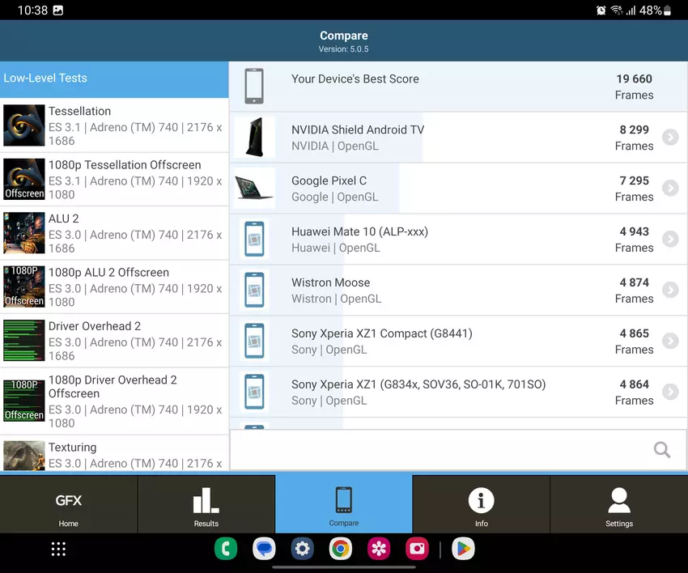Select 1080p Tessellation Offscreen test
The width and height of the screenshot is (688, 573).
(x=114, y=179)
